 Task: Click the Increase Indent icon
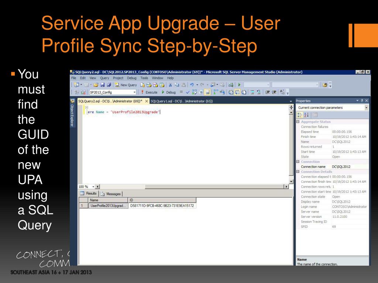click(x=274, y=92)
